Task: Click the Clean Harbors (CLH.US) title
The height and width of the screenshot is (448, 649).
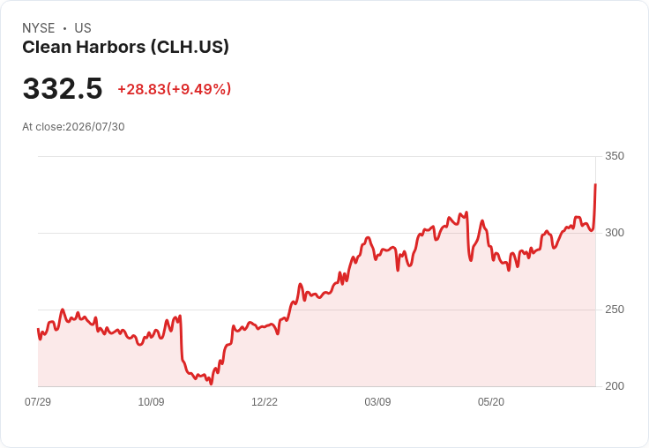Action: click(x=125, y=47)
